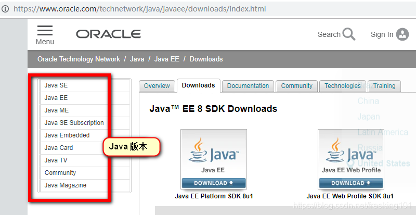
Task: Open Java SE Subscription in sidebar
Action: 85,123
